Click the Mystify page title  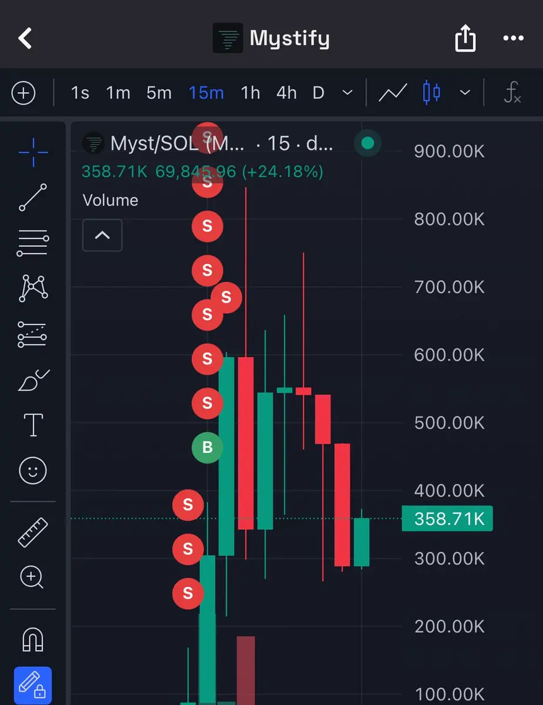pos(289,39)
